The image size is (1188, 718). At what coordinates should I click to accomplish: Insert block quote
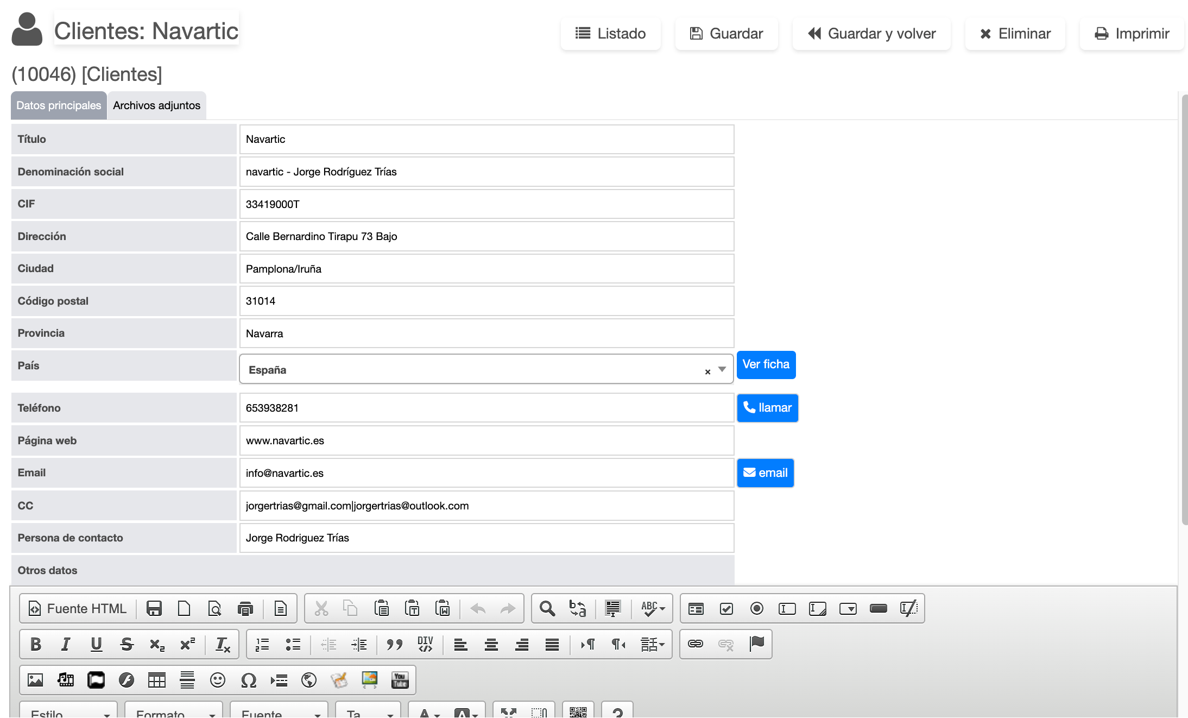point(395,644)
